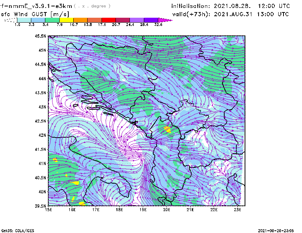The height and width of the screenshot is (233, 302).
Task: Click the 'sfc Wind GUST [m/s]' title
Action: [35, 14]
